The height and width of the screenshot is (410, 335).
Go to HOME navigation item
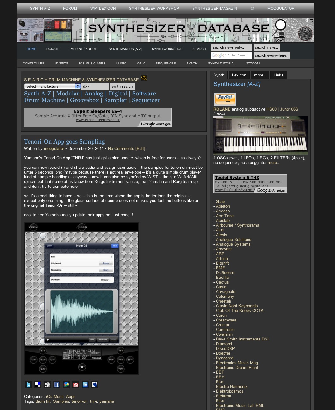(x=32, y=49)
